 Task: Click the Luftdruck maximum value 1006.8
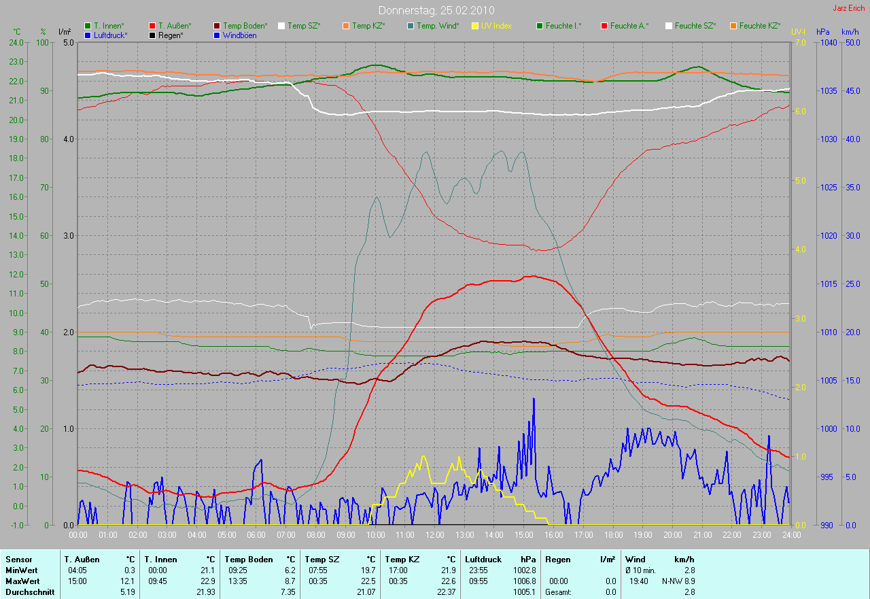(524, 581)
